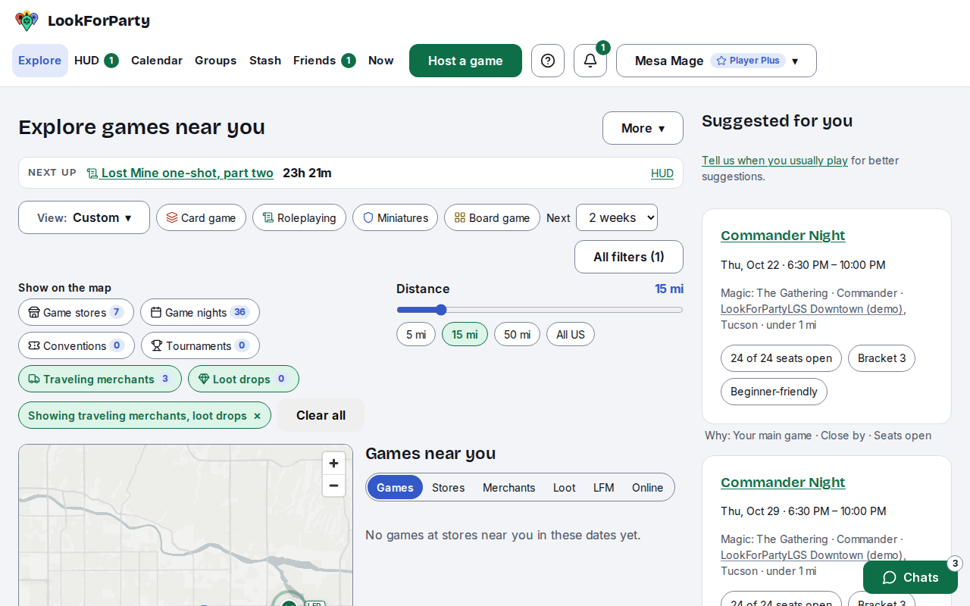Click the Player Plus star badge
The image size is (970, 606).
pyautogui.click(x=748, y=61)
